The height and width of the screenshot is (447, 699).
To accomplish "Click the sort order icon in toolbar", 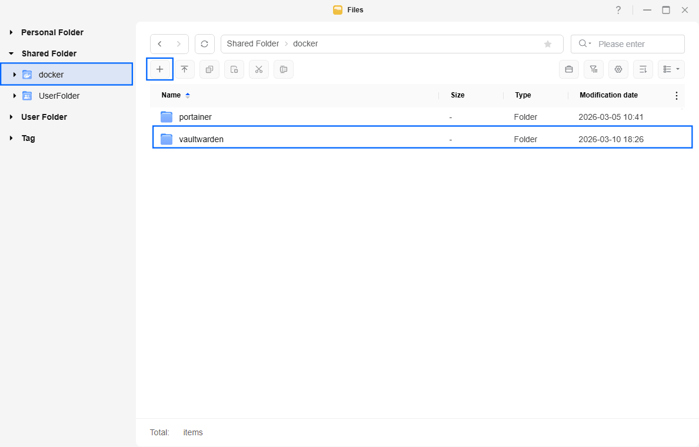I will 643,69.
